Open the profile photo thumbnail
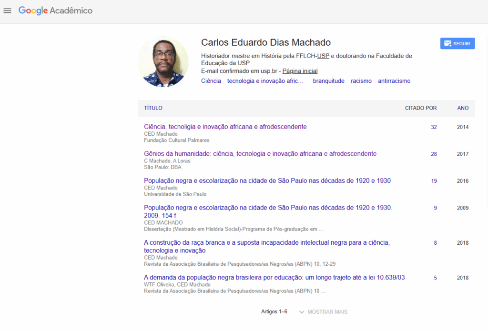 tap(163, 62)
